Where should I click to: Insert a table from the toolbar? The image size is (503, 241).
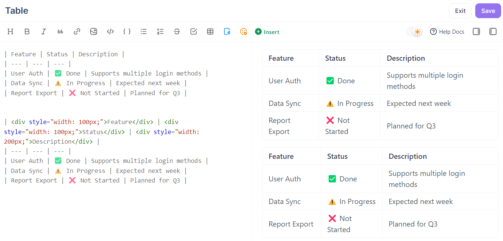tap(210, 32)
